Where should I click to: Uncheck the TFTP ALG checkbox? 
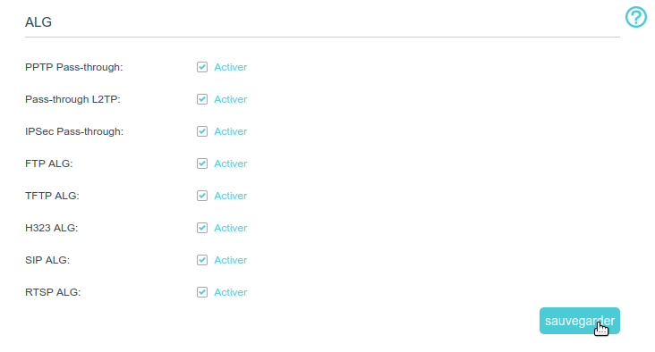[202, 196]
